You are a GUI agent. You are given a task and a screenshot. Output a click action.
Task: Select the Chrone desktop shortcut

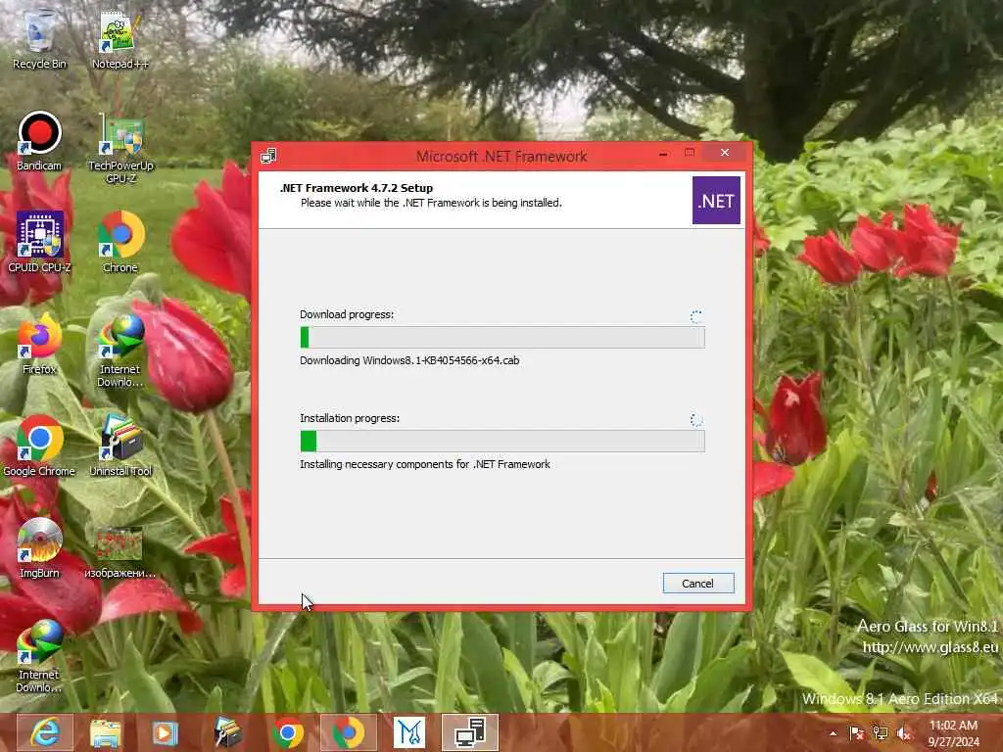(120, 242)
